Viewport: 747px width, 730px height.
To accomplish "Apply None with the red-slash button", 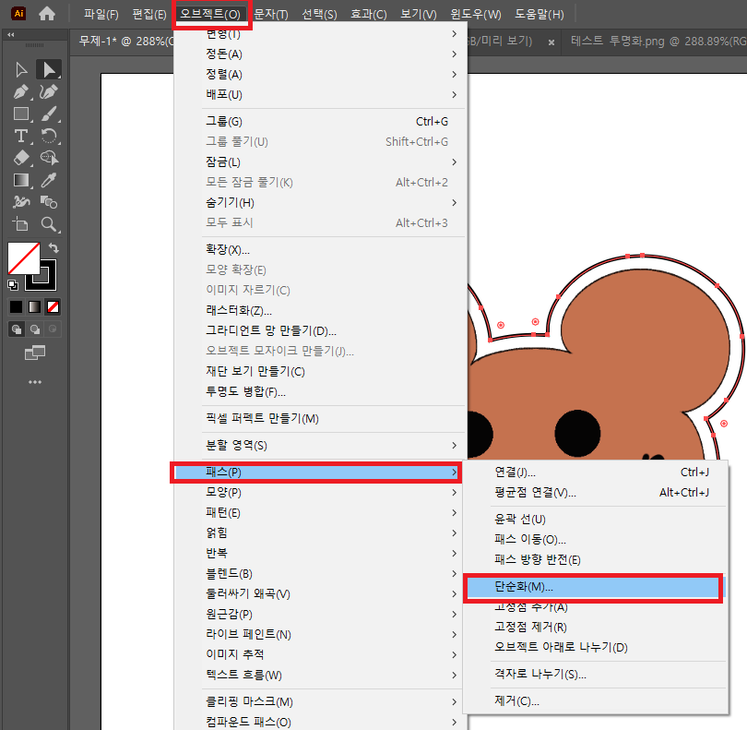I will [53, 307].
